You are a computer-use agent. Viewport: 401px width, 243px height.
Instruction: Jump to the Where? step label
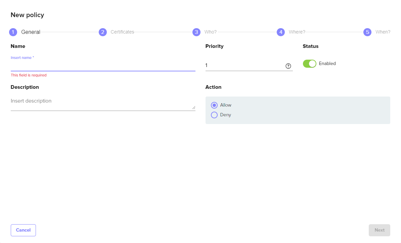297,32
